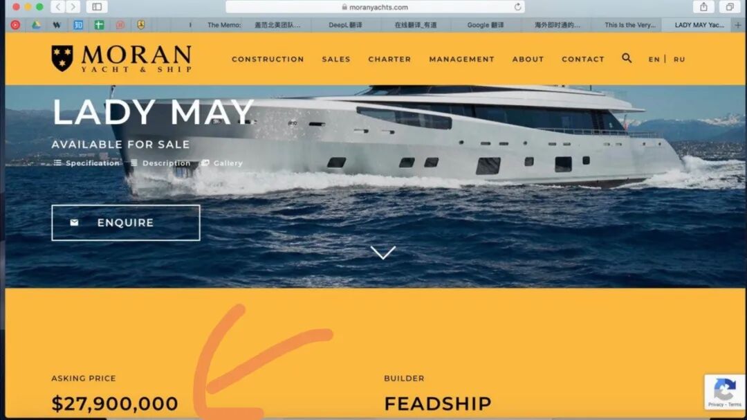Select EN language option
This screenshot has width=747, height=420.
pos(654,59)
